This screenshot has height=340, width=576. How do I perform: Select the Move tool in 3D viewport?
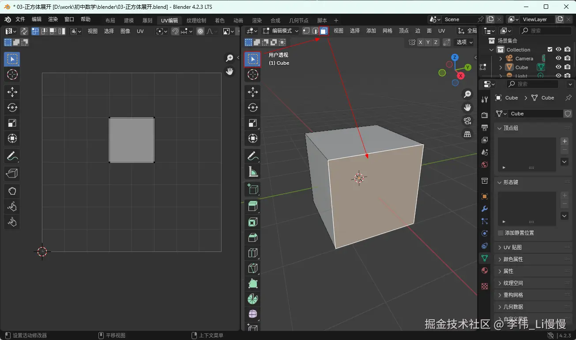pos(252,92)
